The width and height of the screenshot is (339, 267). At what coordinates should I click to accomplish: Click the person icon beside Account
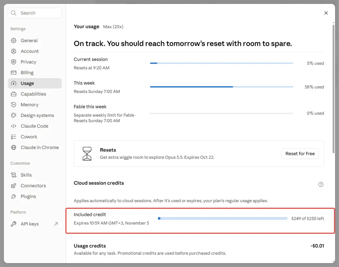coord(14,51)
